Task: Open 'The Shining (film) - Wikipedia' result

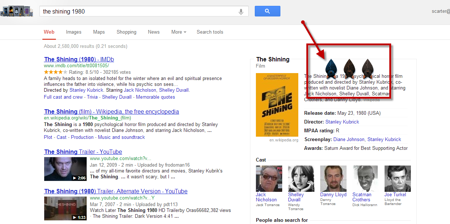Action: click(x=111, y=111)
